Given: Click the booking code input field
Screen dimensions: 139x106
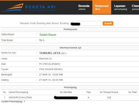Looking at the screenshot, I should point(86,23).
